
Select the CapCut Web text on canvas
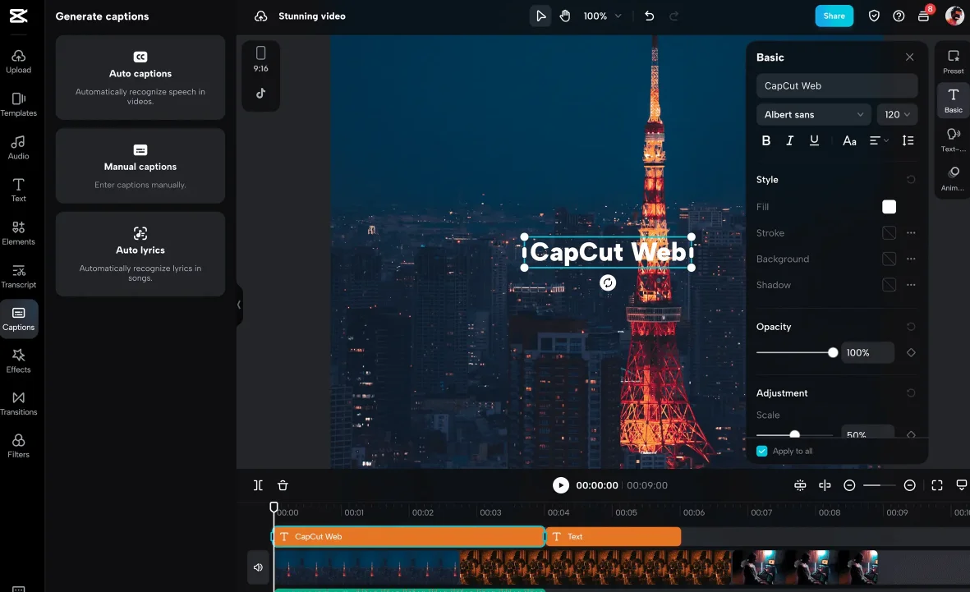click(x=608, y=252)
